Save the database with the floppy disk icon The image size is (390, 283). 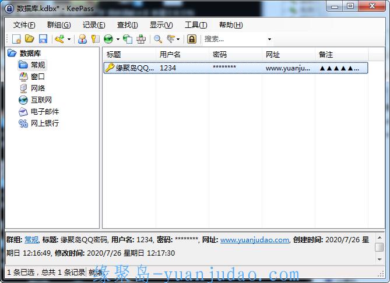tap(43, 39)
